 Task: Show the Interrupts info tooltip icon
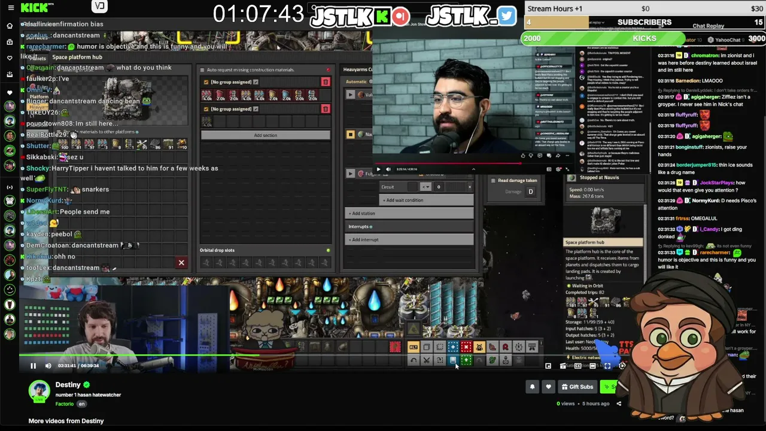coord(371,227)
